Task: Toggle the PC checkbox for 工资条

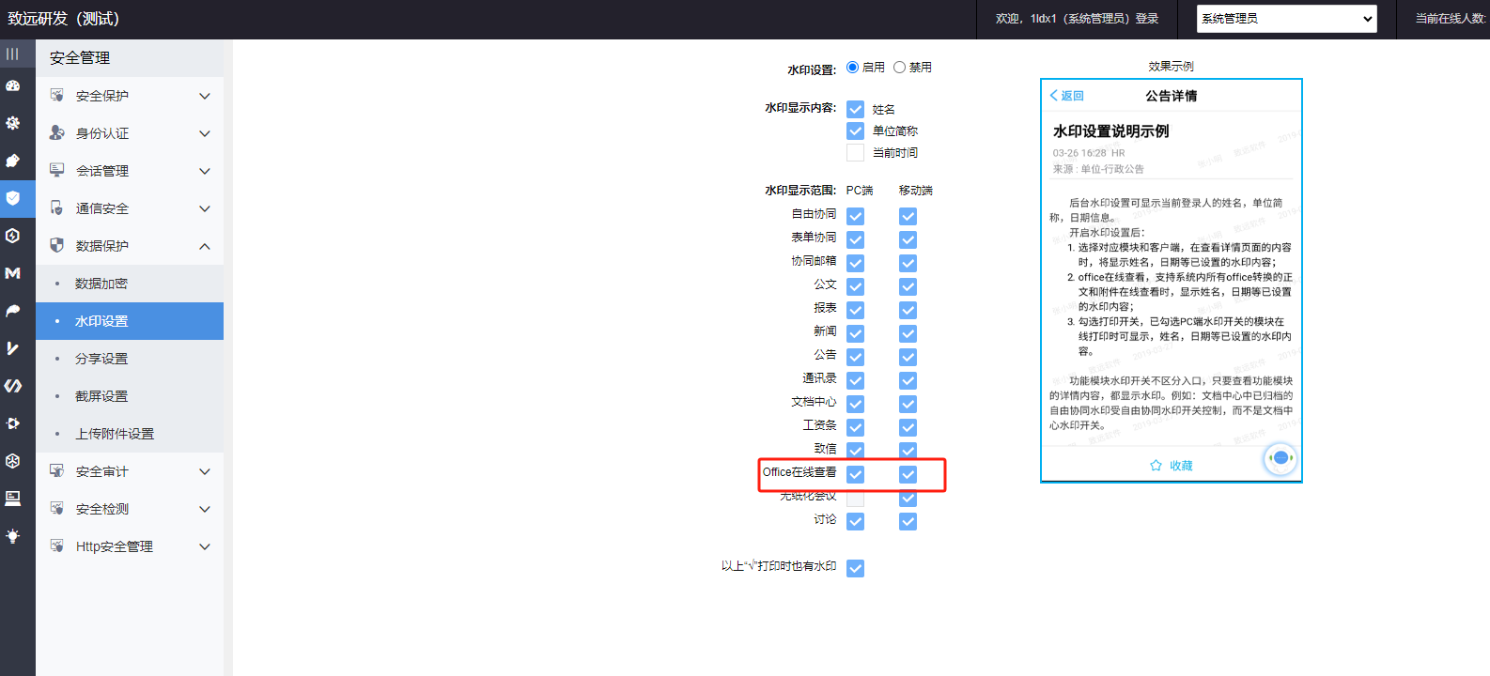Action: click(x=855, y=427)
